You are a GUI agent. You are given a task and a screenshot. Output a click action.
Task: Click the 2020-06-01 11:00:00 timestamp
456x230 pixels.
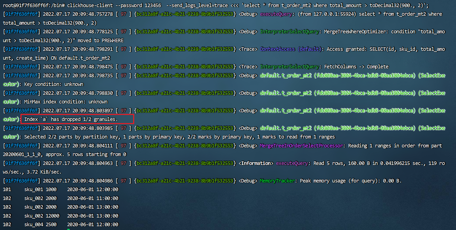pyautogui.click(x=93, y=198)
